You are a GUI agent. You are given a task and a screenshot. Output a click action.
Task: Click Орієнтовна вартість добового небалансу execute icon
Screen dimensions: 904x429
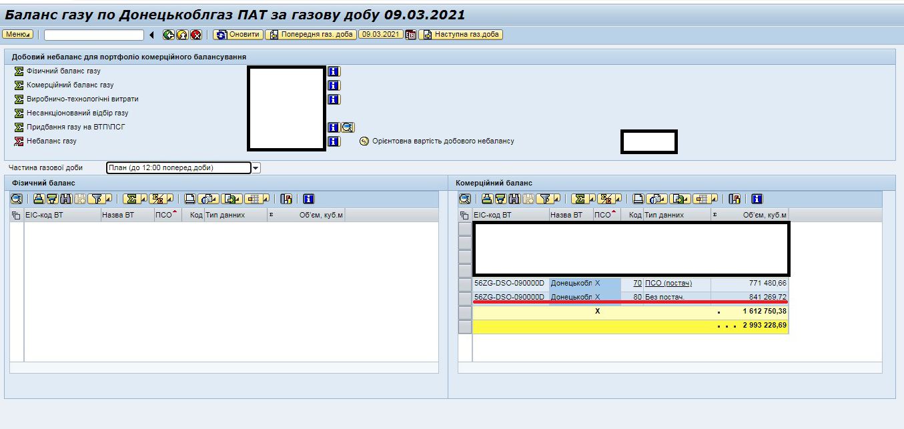(x=364, y=141)
